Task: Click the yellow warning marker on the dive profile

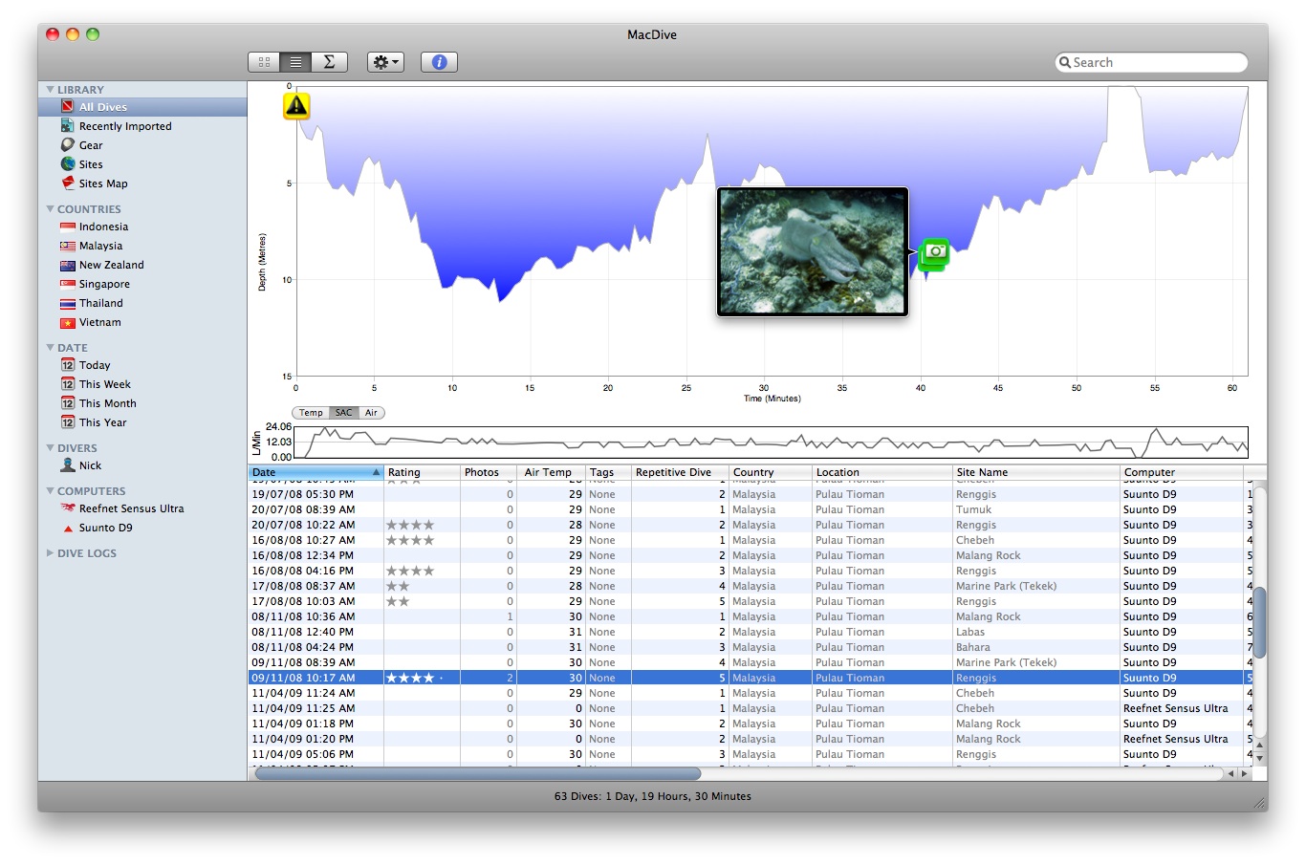Action: 296,105
